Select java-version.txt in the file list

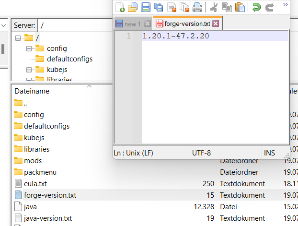tap(48, 218)
